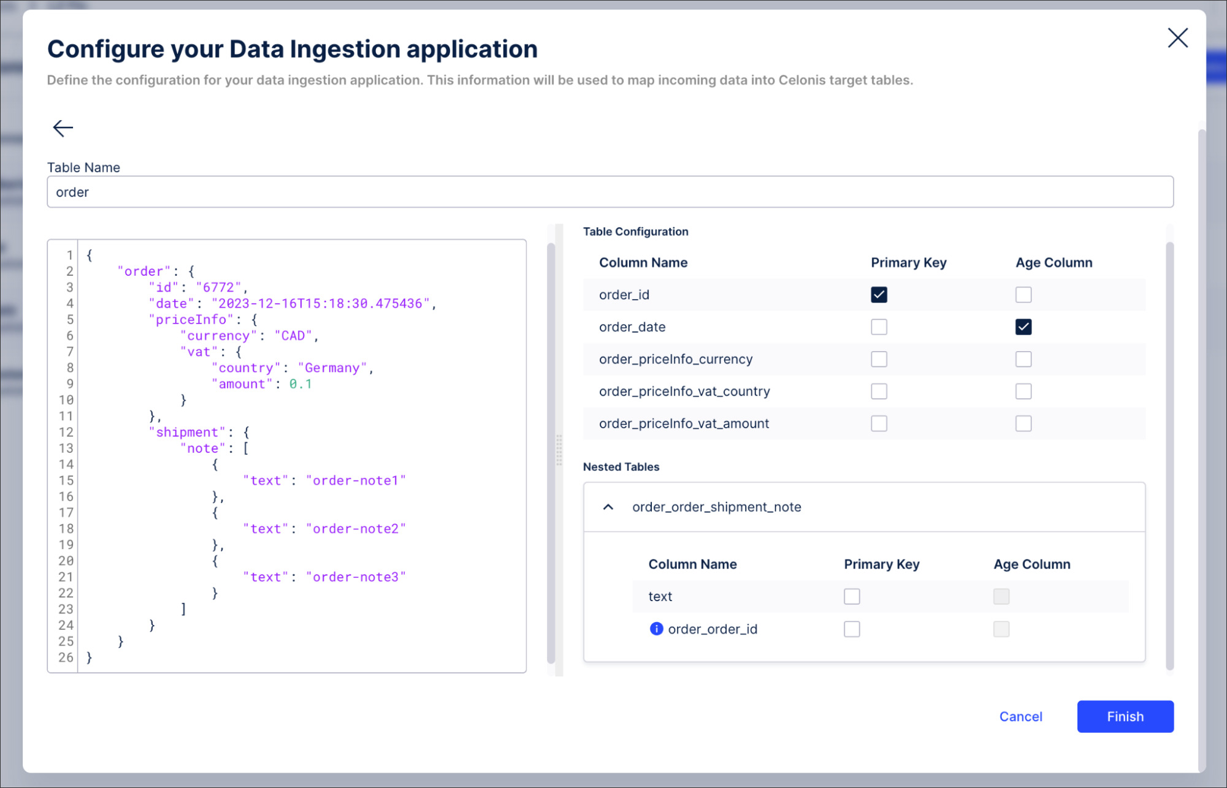Click the nested 'text' column name
The image size is (1227, 788).
660,596
